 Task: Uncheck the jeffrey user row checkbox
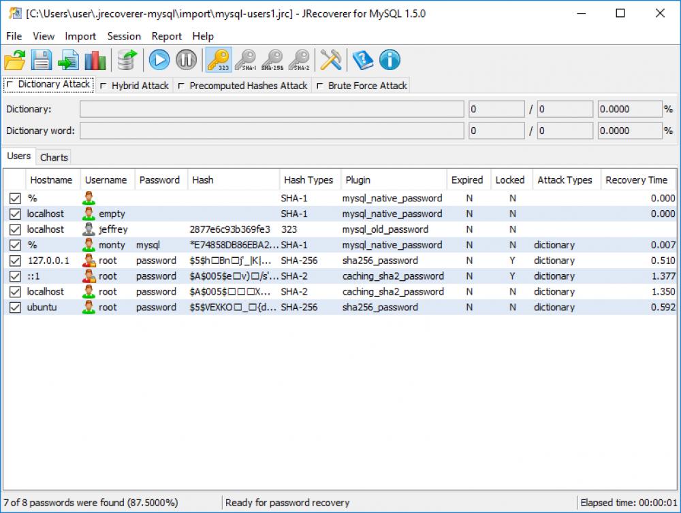[15, 229]
